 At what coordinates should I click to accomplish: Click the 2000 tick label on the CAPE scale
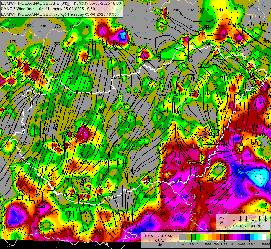(241, 244)
